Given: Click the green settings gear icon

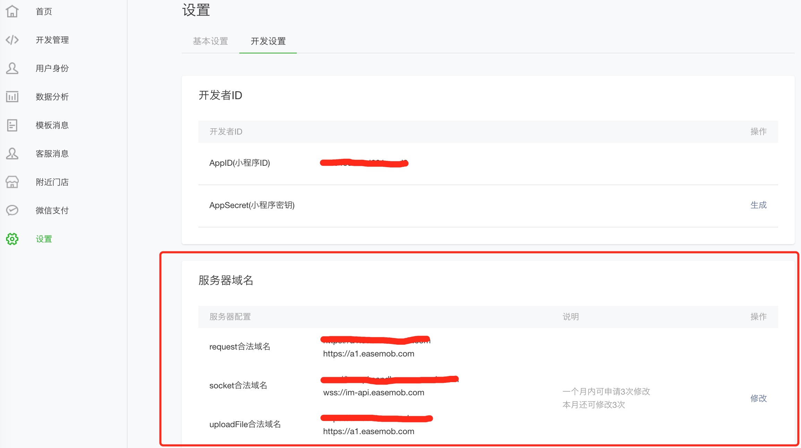Looking at the screenshot, I should tap(12, 239).
